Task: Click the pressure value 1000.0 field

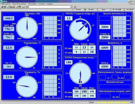Action: tap(9, 18)
